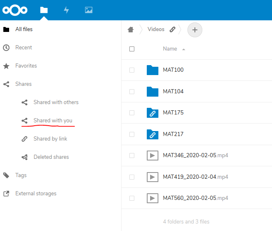Image resolution: width=272 pixels, height=231 pixels.
Task: Click Videos in the breadcrumb path
Action: pyautogui.click(x=156, y=29)
